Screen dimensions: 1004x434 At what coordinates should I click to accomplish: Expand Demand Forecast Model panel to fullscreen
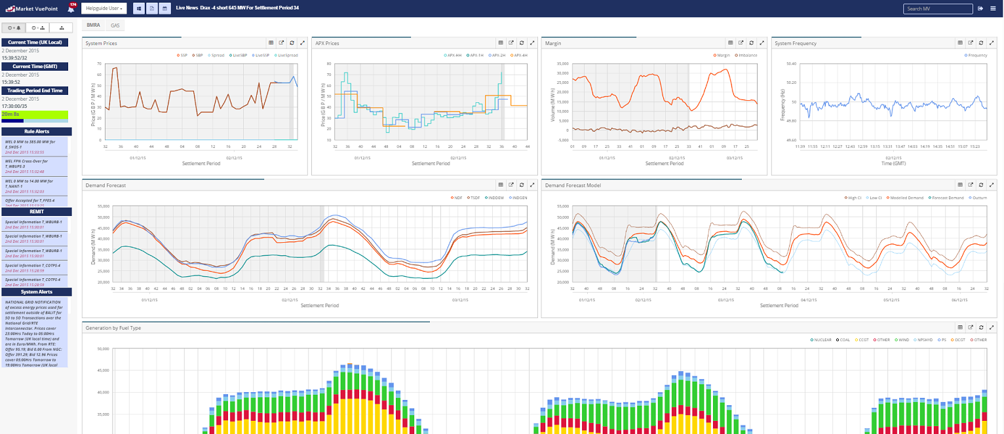pos(992,185)
